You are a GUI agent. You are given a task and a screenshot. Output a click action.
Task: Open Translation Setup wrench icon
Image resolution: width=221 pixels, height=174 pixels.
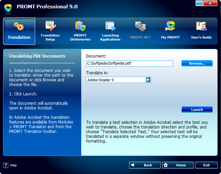click(50, 26)
